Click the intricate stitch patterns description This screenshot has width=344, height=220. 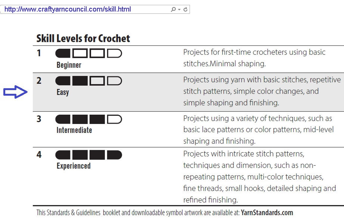[x=260, y=177]
